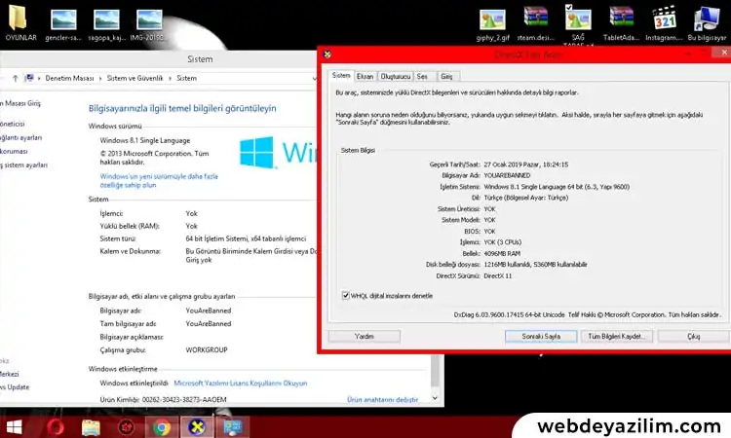Click the Control Panel system icon in taskbar
The height and width of the screenshot is (438, 731).
point(232,427)
